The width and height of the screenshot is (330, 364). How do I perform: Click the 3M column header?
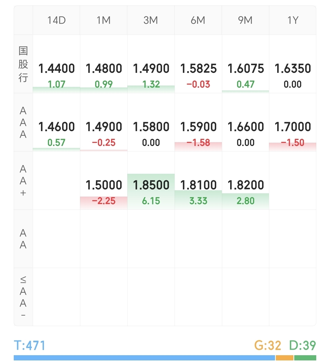151,20
